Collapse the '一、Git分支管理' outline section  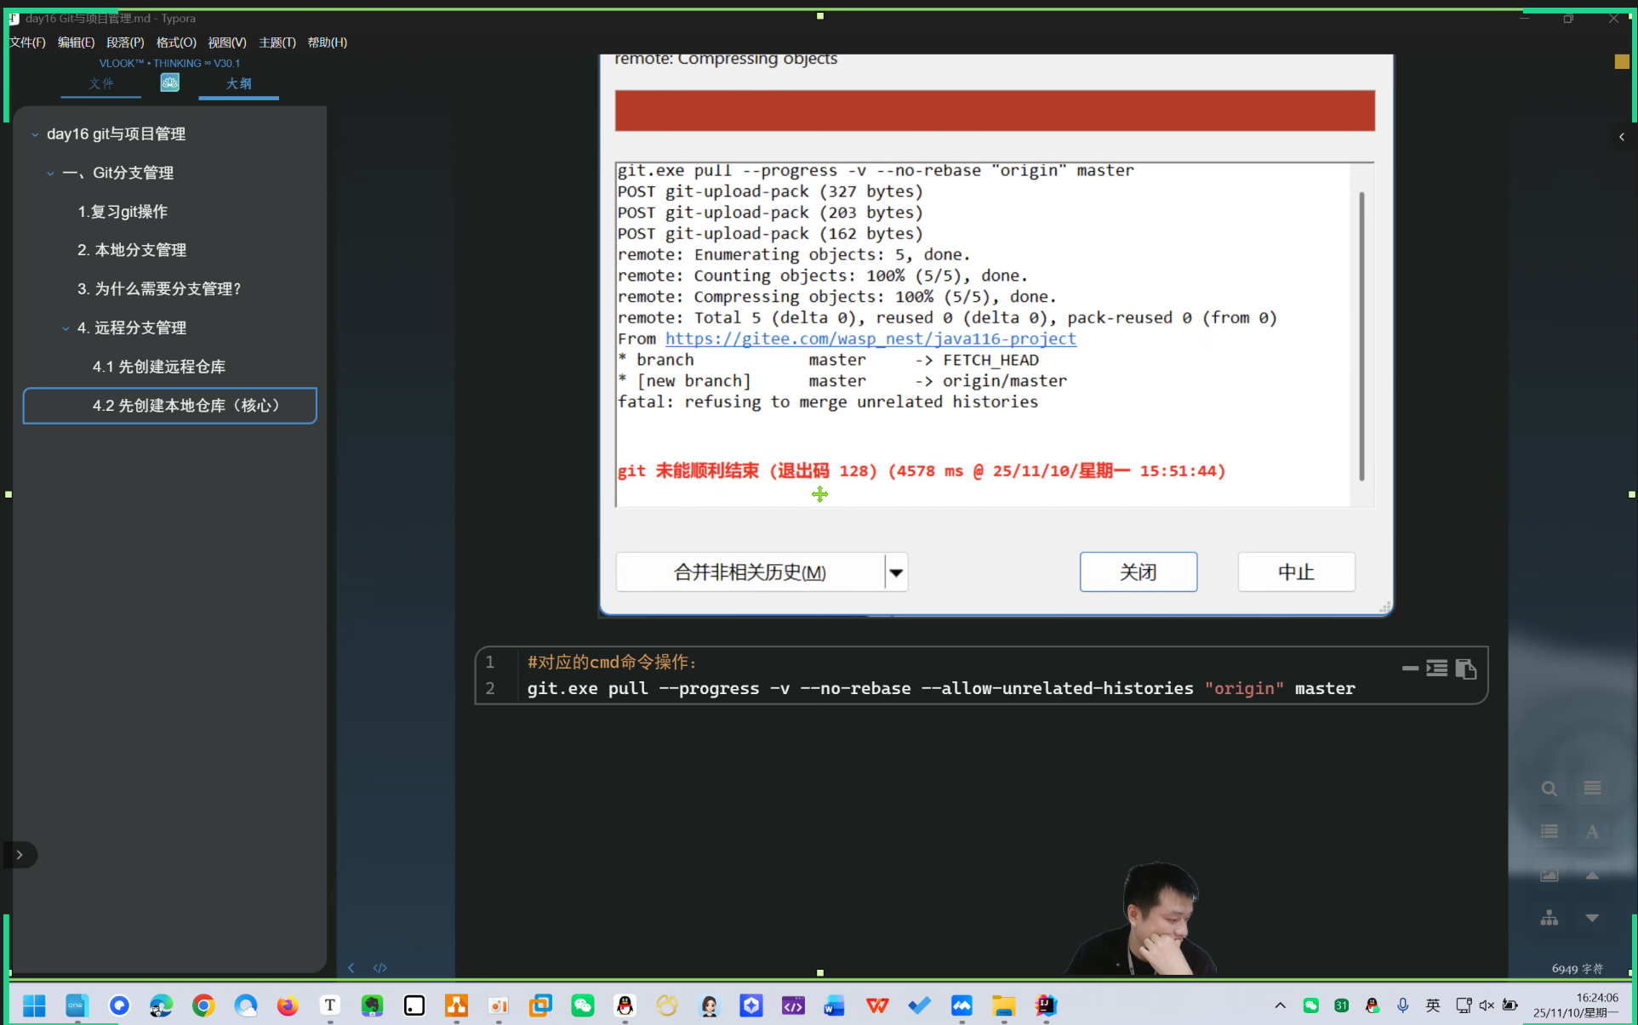pyautogui.click(x=50, y=174)
